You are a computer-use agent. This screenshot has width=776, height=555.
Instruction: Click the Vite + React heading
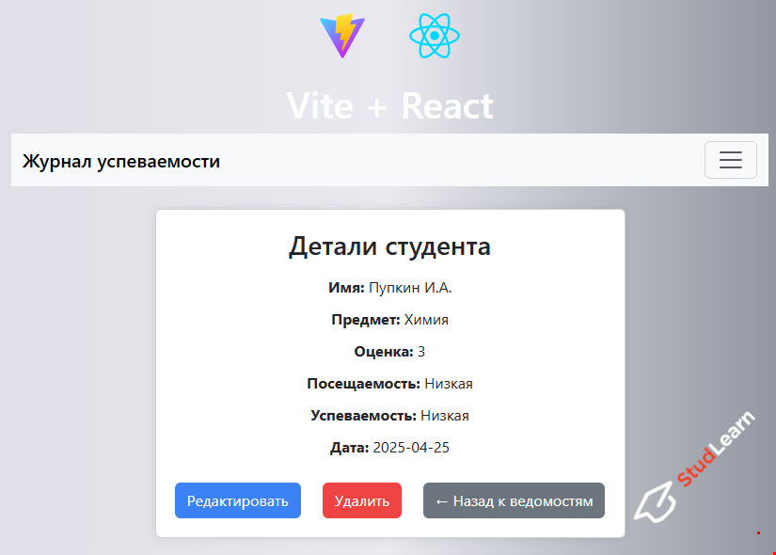click(x=389, y=105)
